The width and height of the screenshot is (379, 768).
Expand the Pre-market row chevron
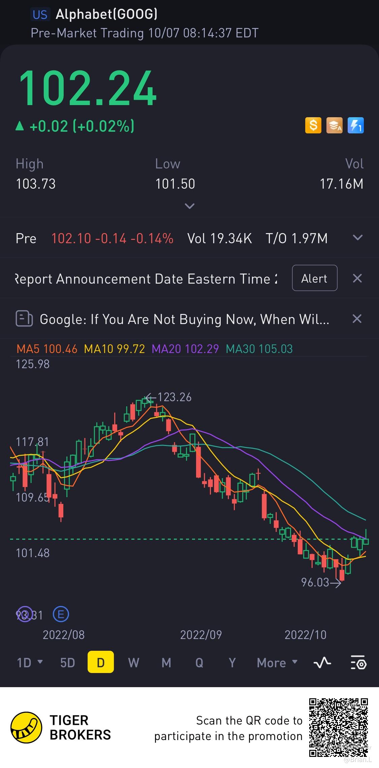coord(357,238)
